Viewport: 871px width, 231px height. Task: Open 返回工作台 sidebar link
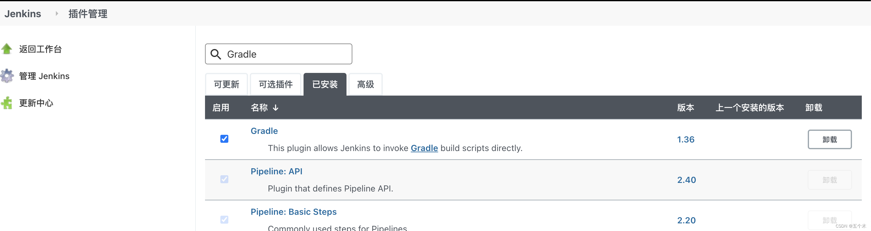[x=41, y=49]
